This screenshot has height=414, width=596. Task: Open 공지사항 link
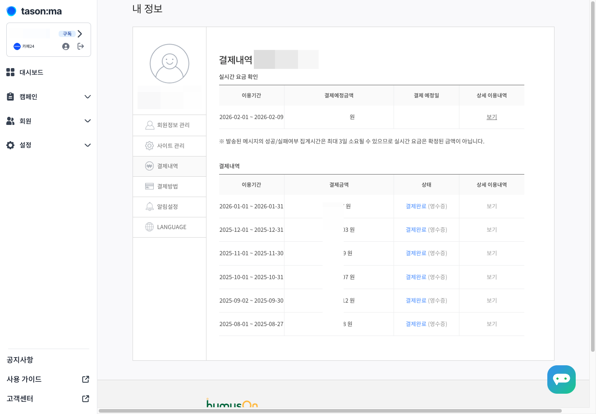[x=20, y=360]
